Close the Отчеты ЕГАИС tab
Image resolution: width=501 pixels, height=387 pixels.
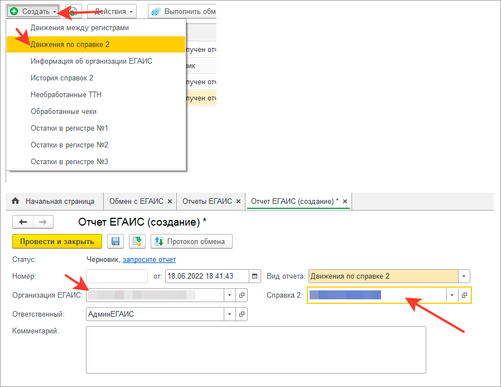tap(238, 202)
